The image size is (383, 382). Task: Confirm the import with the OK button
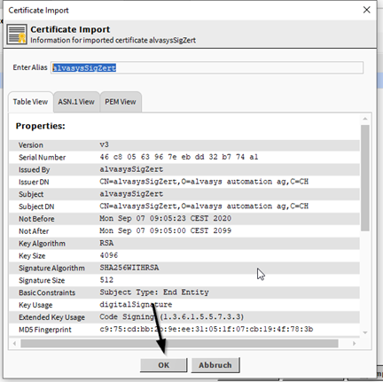pyautogui.click(x=163, y=365)
